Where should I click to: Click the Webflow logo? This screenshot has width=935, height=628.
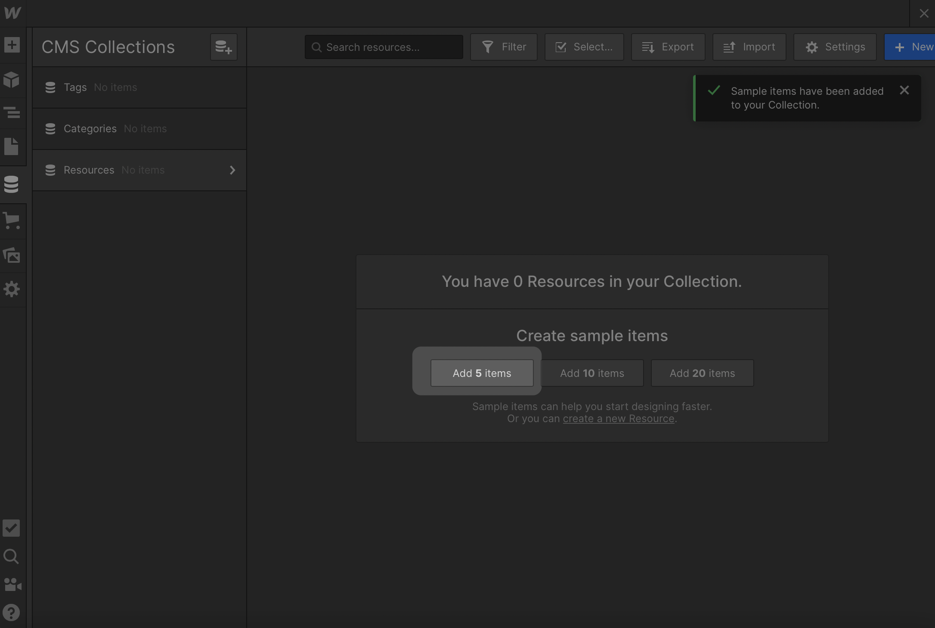pyautogui.click(x=12, y=12)
